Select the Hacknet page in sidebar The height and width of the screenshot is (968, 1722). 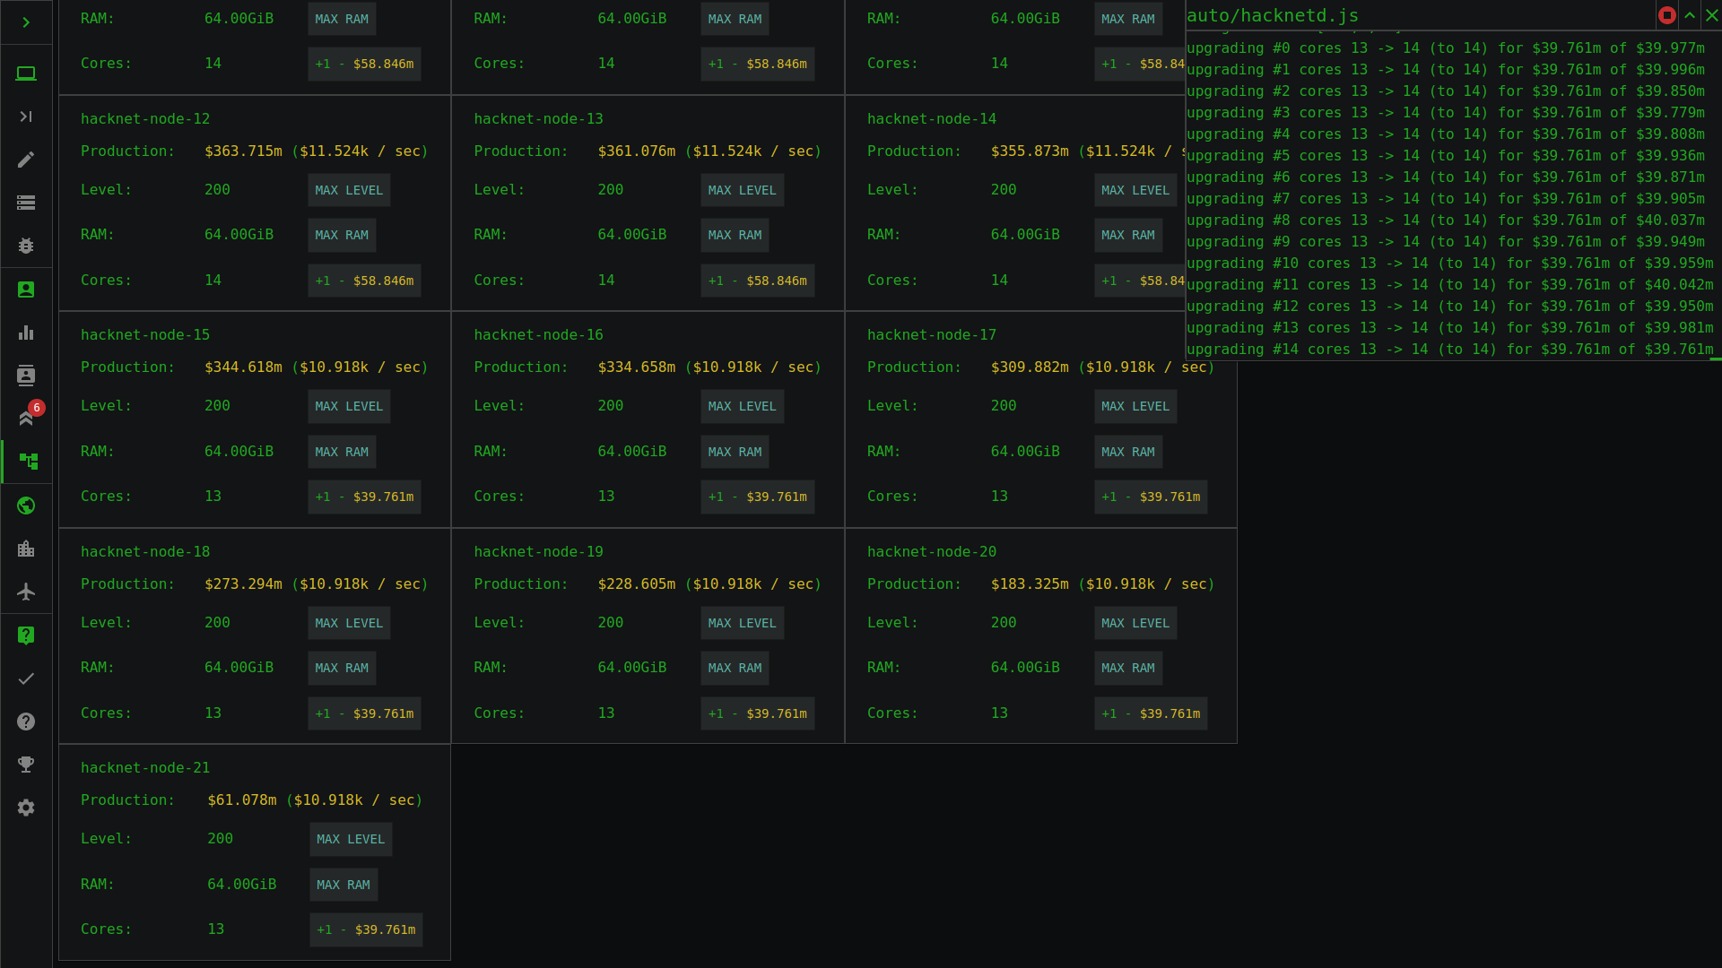coord(28,462)
